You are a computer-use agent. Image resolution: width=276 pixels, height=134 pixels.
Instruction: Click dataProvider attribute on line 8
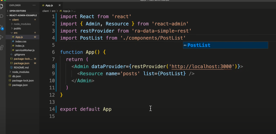[109, 66]
